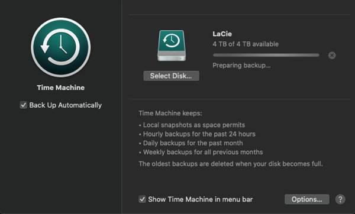The image size is (355, 214).
Task: Click Weekly backups for all previous months line
Action: point(203,152)
